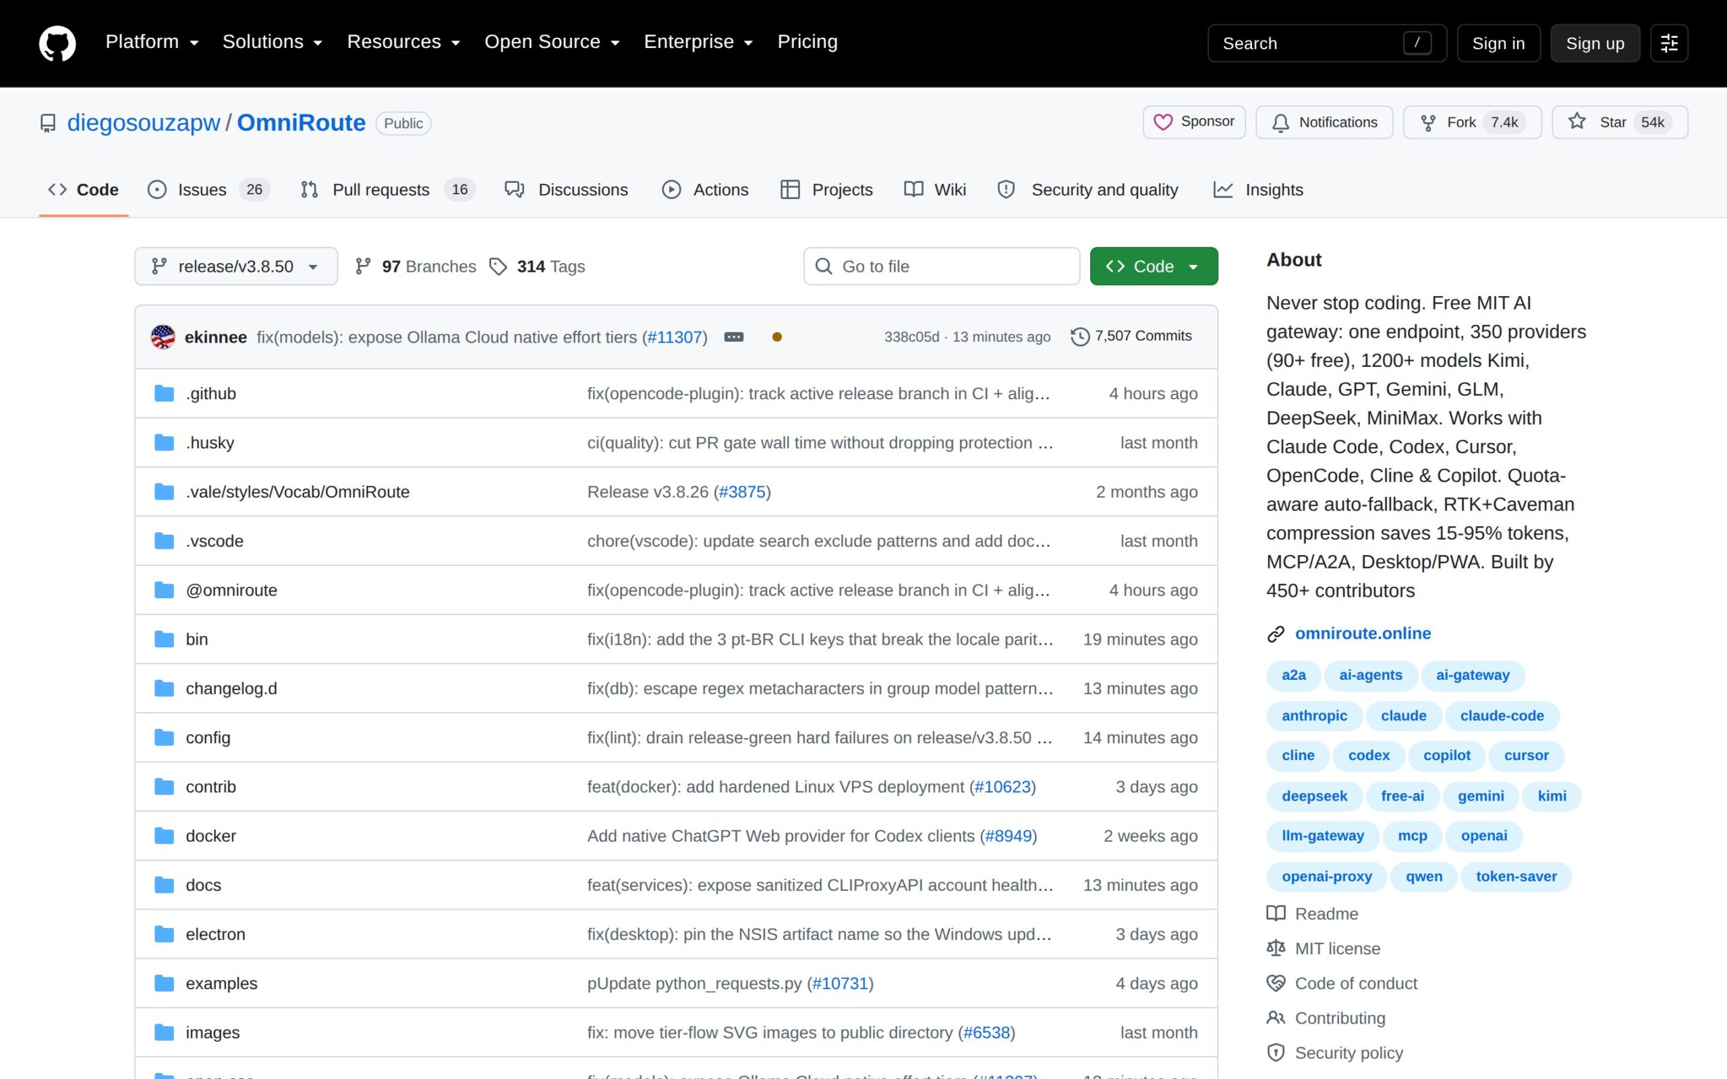1727x1079 pixels.
Task: Fork the OmniRoute repository
Action: [x=1472, y=122]
